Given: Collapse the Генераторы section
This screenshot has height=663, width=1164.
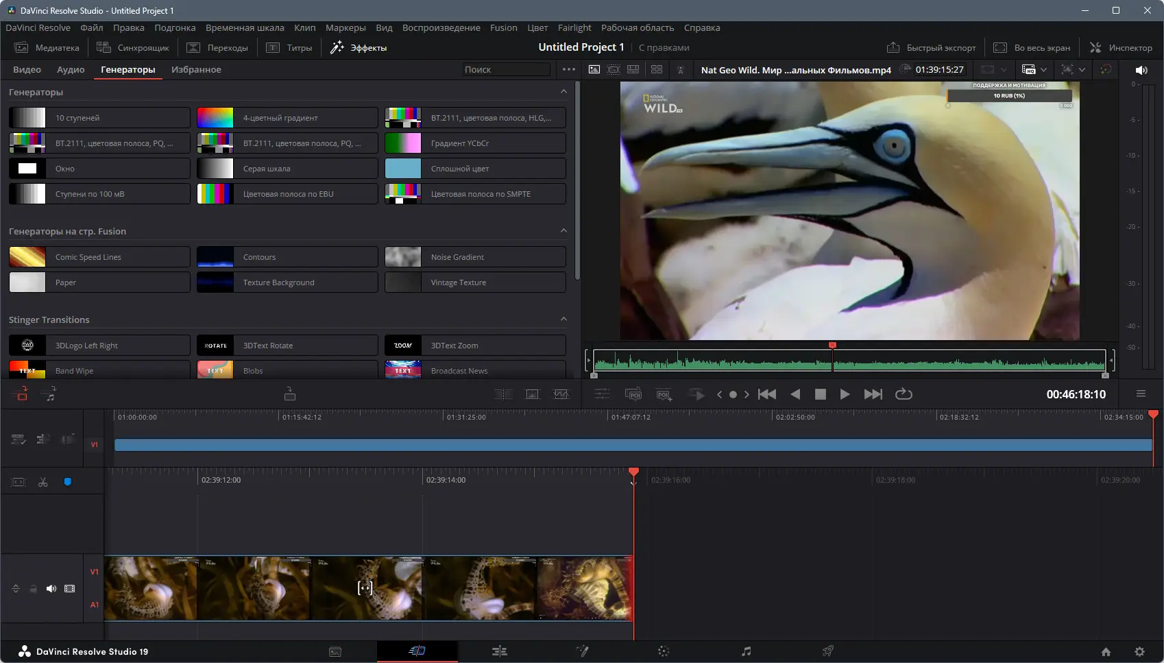Looking at the screenshot, I should pyautogui.click(x=563, y=92).
